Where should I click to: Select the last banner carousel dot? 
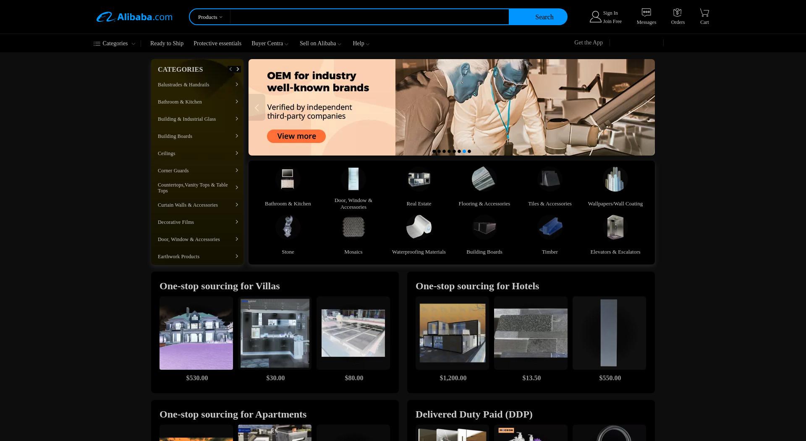[469, 151]
